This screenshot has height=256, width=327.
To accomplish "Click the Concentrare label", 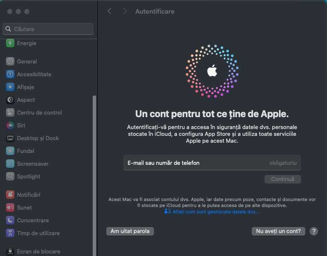I will click(x=33, y=220).
